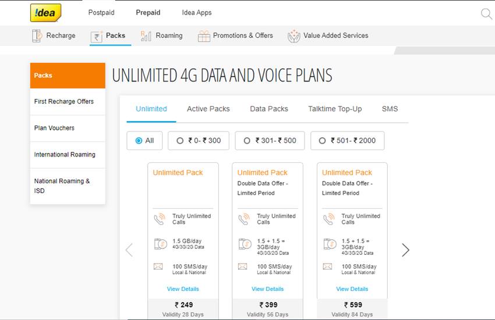Viewport: 495px width, 320px height.
Task: Click the Packs rupee icon
Action: tap(97, 37)
